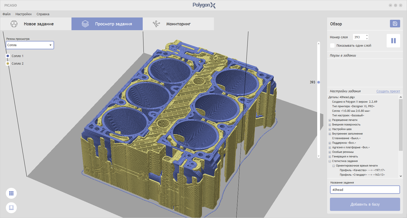Screen dimensions: 407x218
Task: Click the layer slider handle at 393
Action: click(318, 82)
